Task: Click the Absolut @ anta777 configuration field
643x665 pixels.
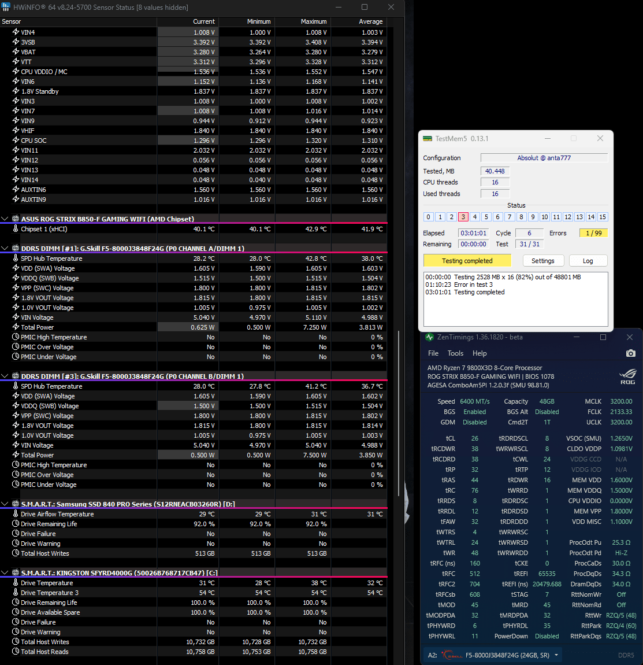Action: (544, 158)
